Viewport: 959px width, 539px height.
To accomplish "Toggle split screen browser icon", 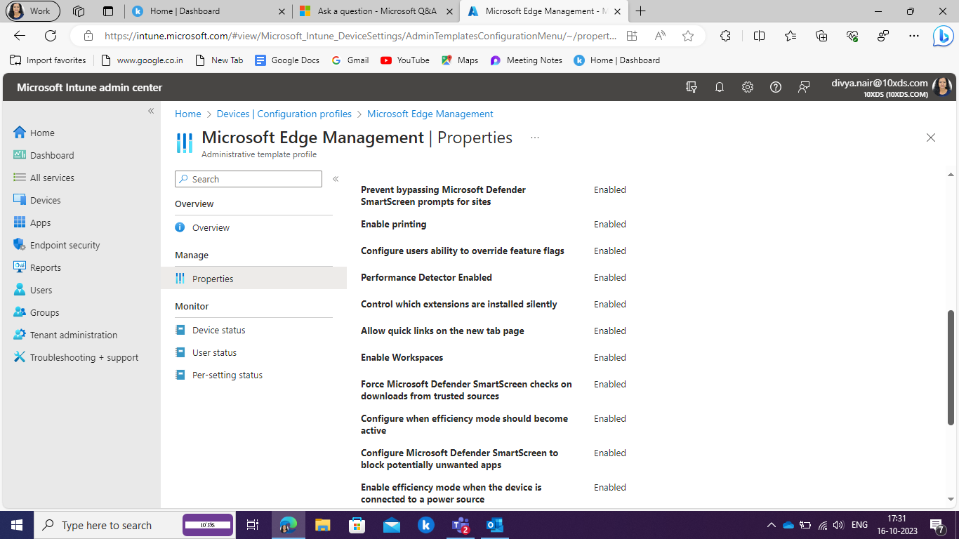I will pyautogui.click(x=759, y=36).
